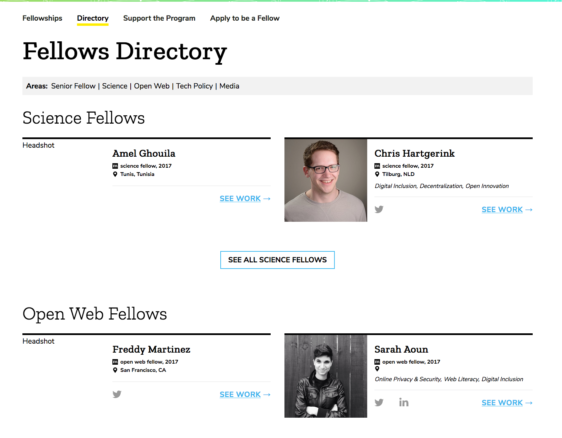Click Chris Hartgerink's name heading
This screenshot has height=438, width=562.
[414, 154]
